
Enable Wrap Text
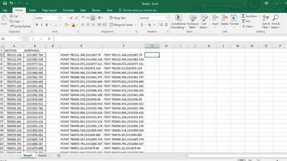(x=117, y=18)
